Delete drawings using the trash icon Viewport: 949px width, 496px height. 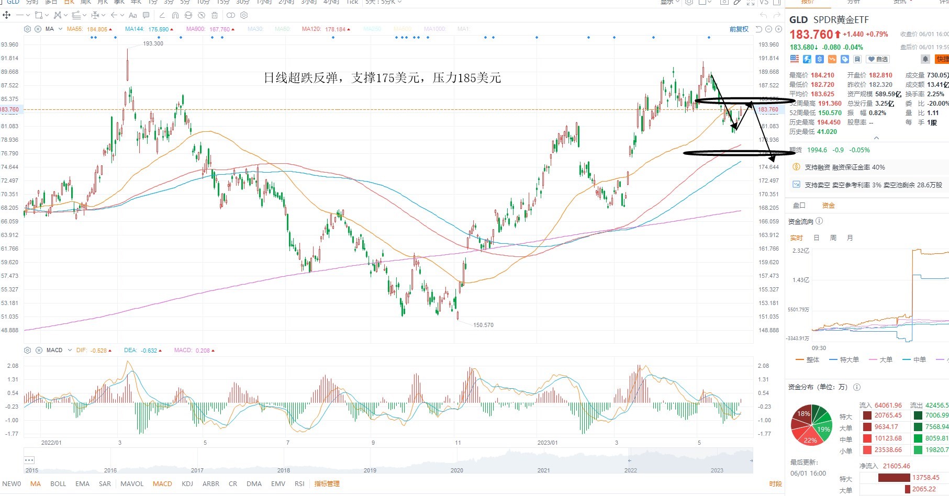215,15
